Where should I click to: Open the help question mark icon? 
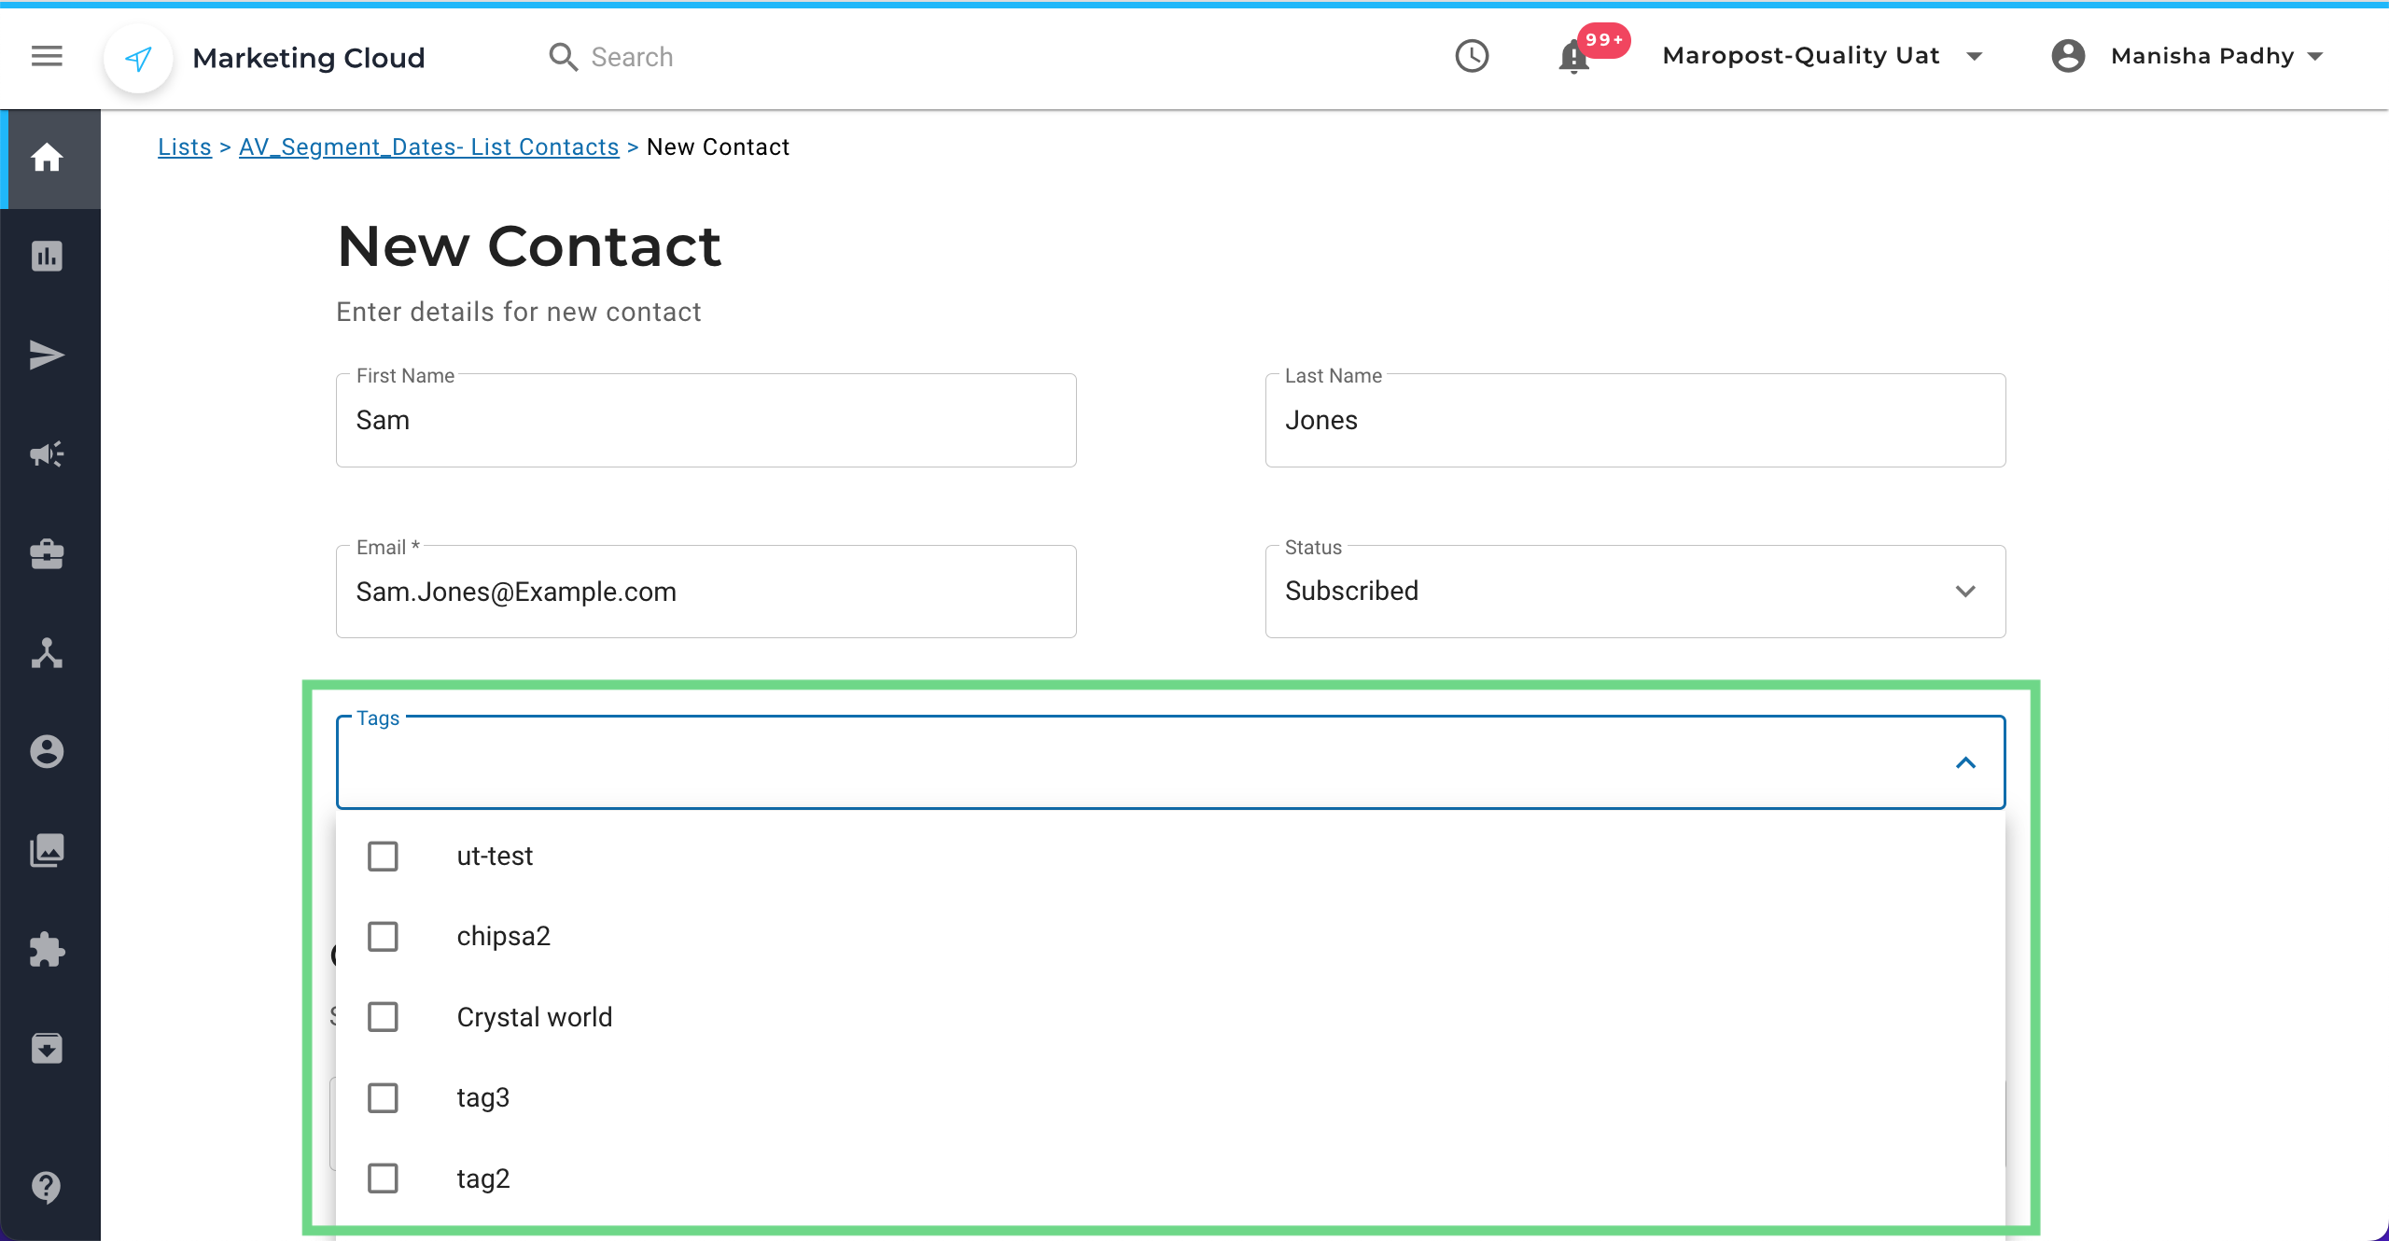[47, 1187]
